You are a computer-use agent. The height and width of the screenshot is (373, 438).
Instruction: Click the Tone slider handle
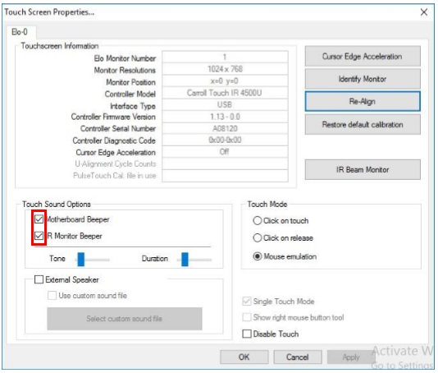click(81, 260)
